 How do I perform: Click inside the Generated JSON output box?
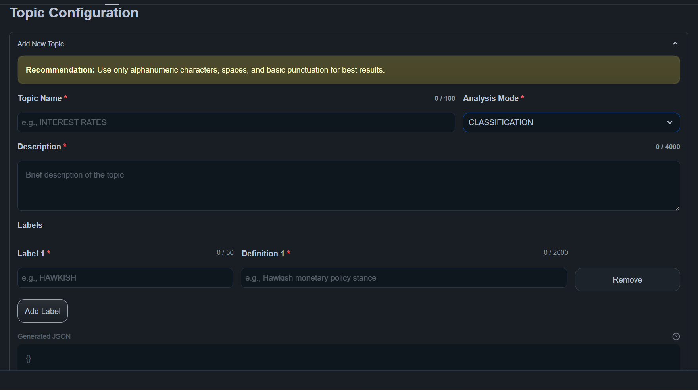tap(348, 358)
